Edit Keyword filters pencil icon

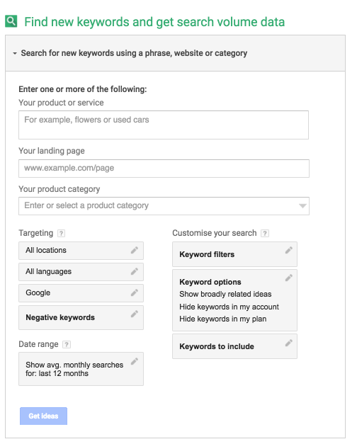(289, 250)
